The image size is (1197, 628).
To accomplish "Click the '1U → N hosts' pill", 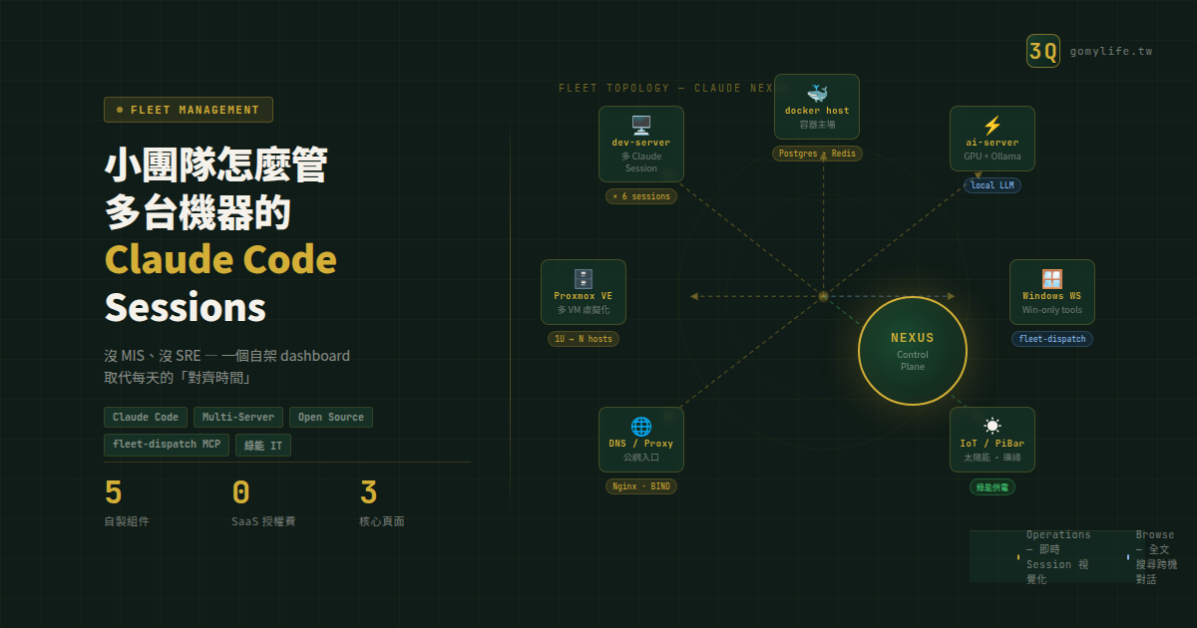I will (x=584, y=339).
